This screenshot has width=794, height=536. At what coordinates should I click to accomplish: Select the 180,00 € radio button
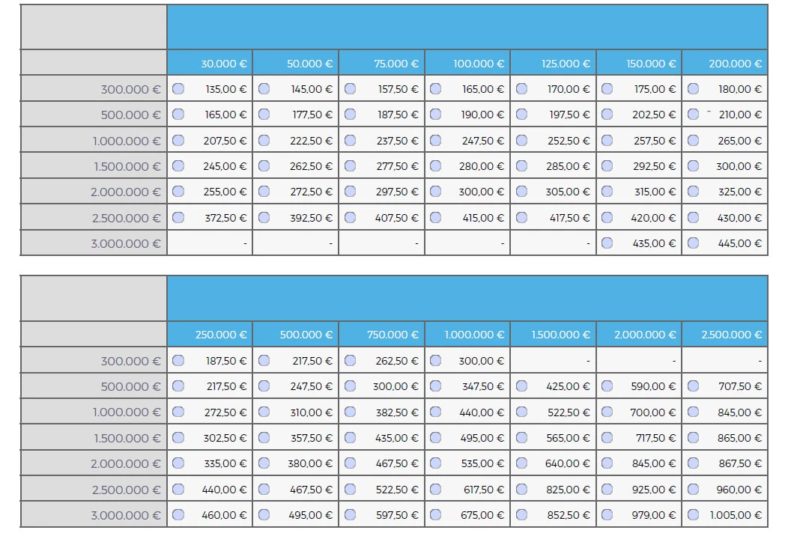click(693, 89)
